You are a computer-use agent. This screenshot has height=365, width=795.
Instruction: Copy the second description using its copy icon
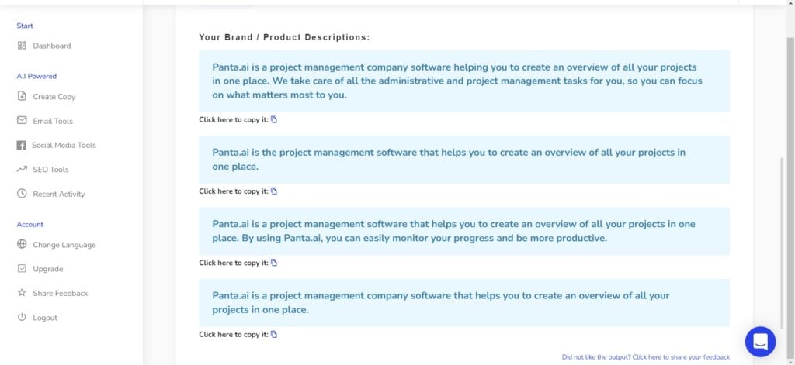tap(274, 191)
